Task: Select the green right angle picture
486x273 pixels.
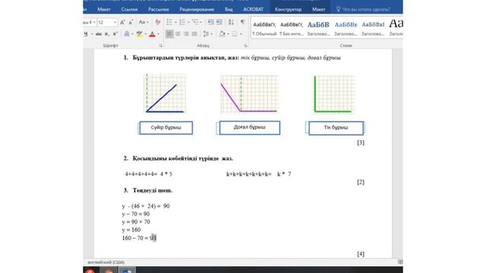Action: 334,94
